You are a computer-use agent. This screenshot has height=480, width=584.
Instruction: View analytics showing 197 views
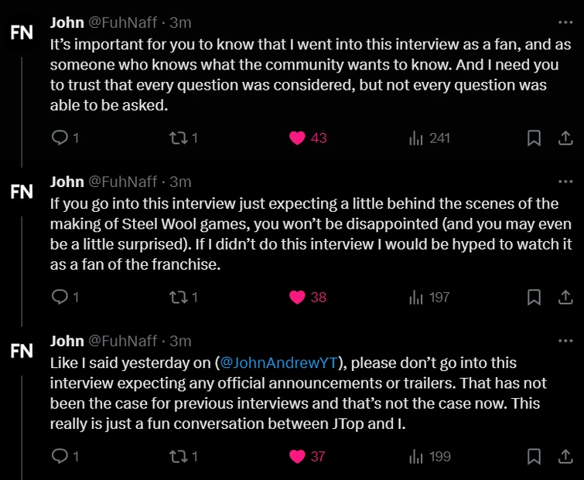pos(429,297)
